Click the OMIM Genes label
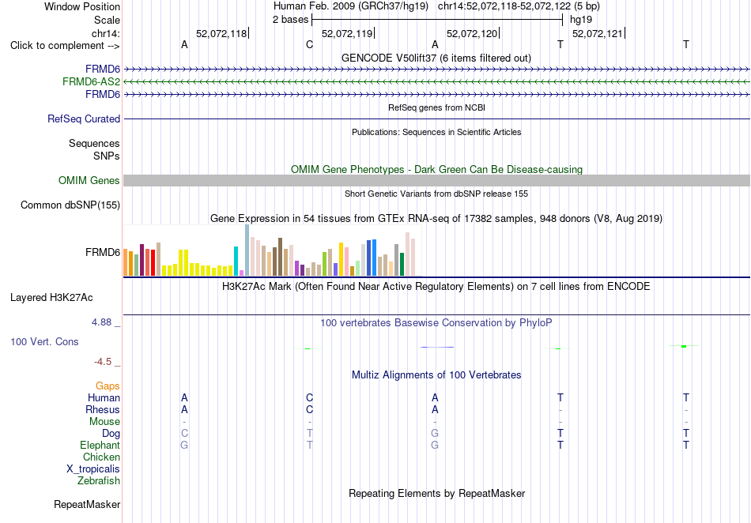Viewport: 751px width, 523px height. pyautogui.click(x=89, y=180)
